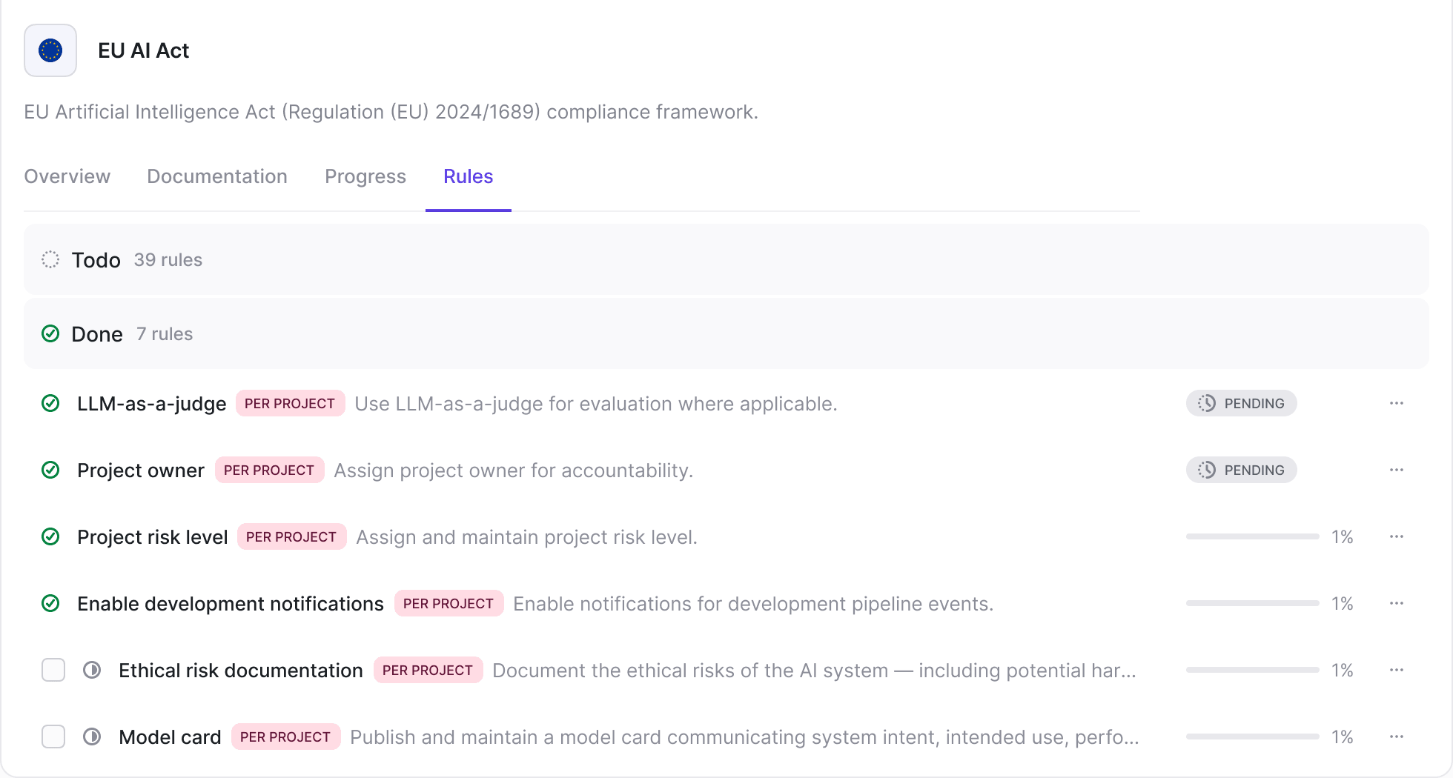
Task: Collapse the Done 7 rules group
Action: [x=726, y=333]
